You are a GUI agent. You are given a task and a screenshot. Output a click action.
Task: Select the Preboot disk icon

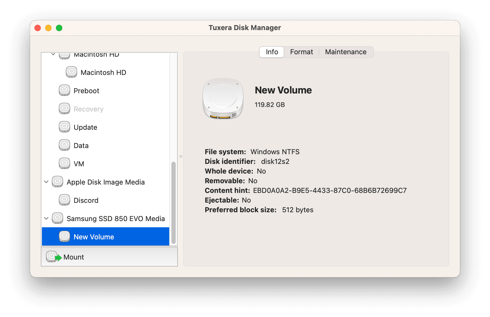point(64,90)
